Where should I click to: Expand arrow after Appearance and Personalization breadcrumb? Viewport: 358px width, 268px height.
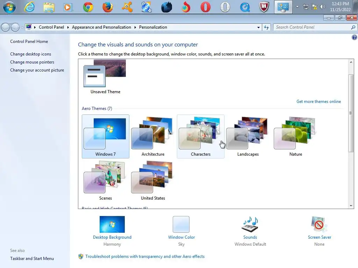pos(135,27)
